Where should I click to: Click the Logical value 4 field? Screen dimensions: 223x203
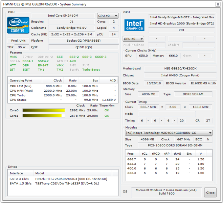tap(114, 28)
